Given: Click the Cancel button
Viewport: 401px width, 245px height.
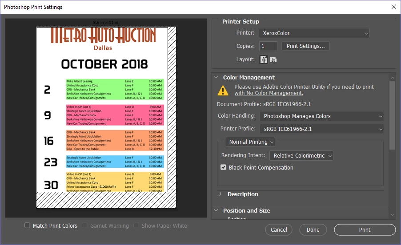Looking at the screenshot, I should (x=279, y=230).
